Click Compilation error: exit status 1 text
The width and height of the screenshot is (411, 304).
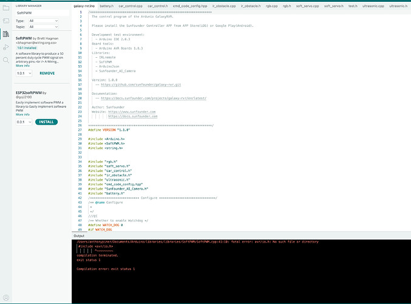(106, 269)
